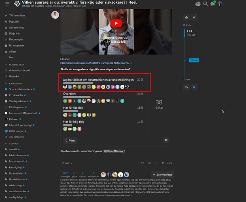Open the AI bot robot icon in header
This screenshot has width=246, height=202.
pos(198,4)
